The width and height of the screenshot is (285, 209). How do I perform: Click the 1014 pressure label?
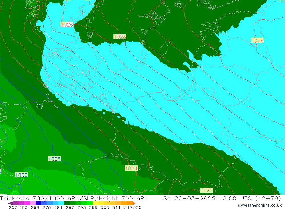click(x=131, y=168)
